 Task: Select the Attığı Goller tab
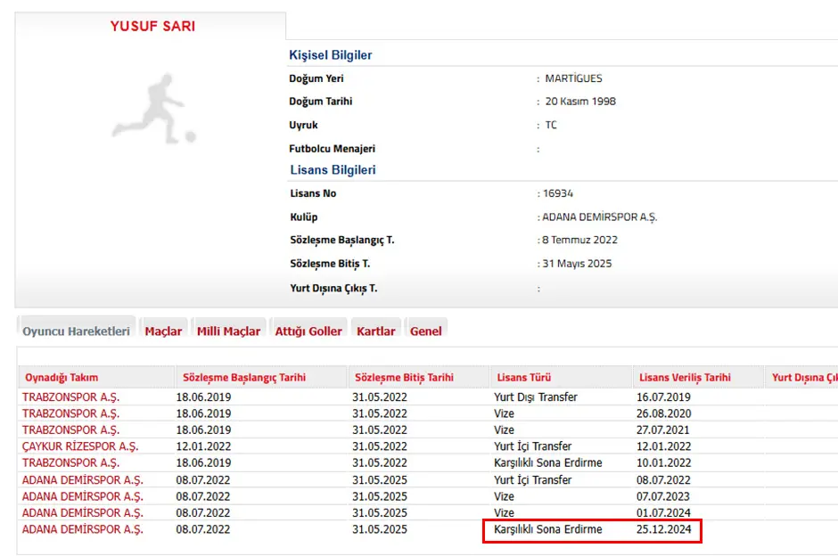[x=308, y=331]
